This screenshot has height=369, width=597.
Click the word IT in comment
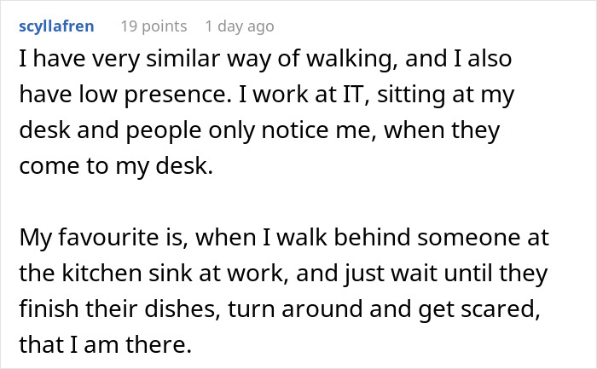(352, 95)
